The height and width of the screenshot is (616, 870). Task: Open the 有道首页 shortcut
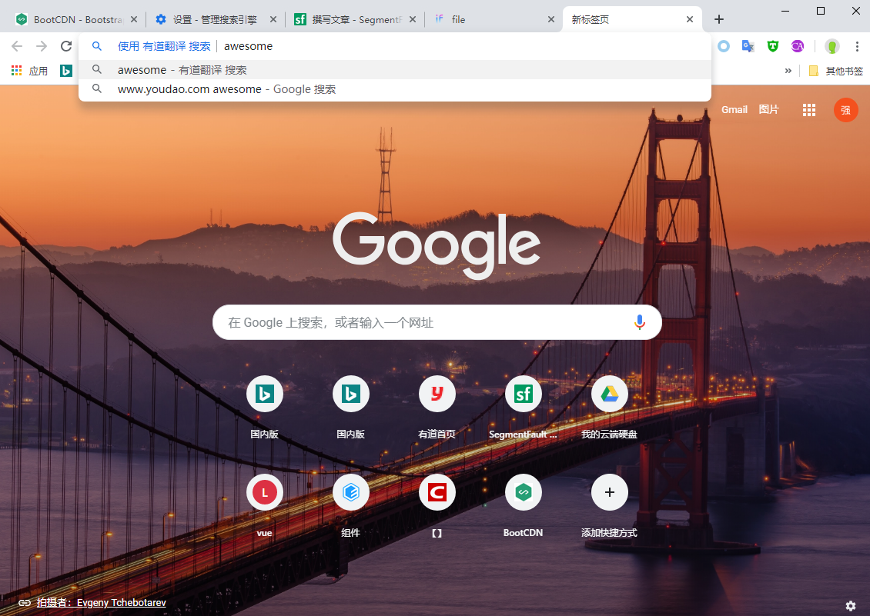(437, 395)
